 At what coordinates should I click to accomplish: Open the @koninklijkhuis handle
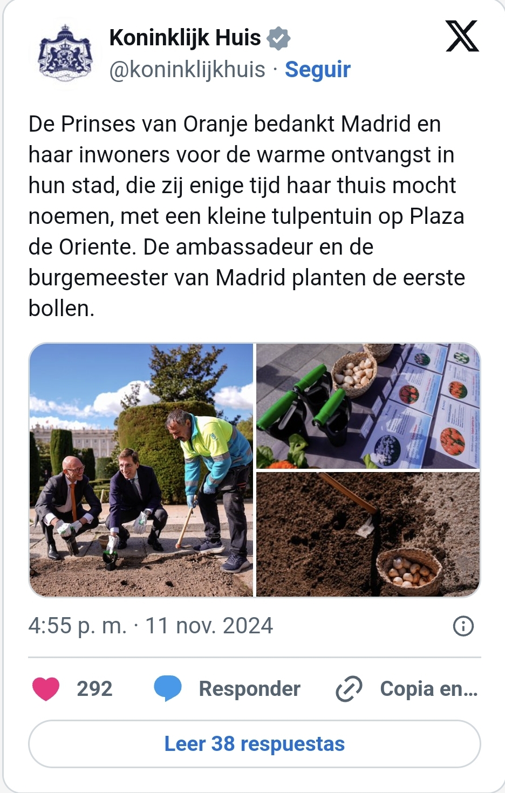pyautogui.click(x=187, y=70)
